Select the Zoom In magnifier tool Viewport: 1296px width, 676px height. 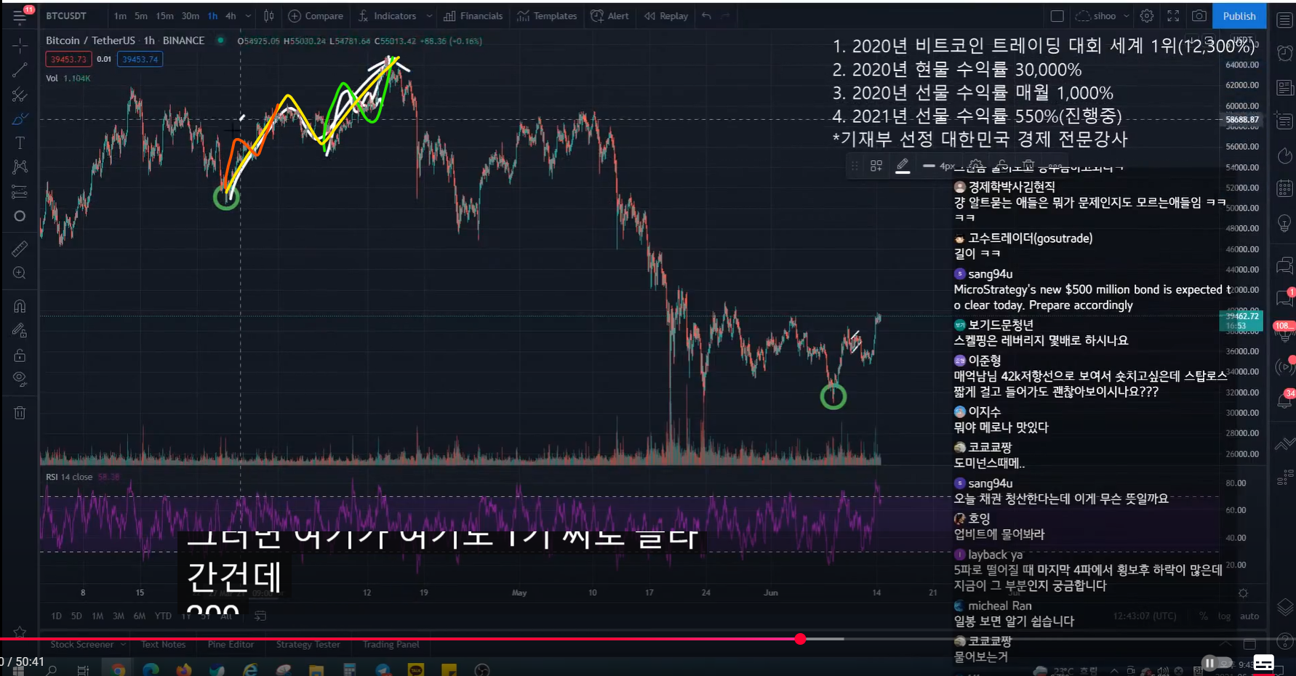(x=20, y=273)
